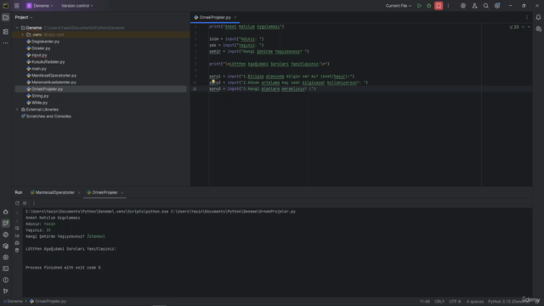
Task: Click CRLF line separator in status bar
Action: pos(439,302)
